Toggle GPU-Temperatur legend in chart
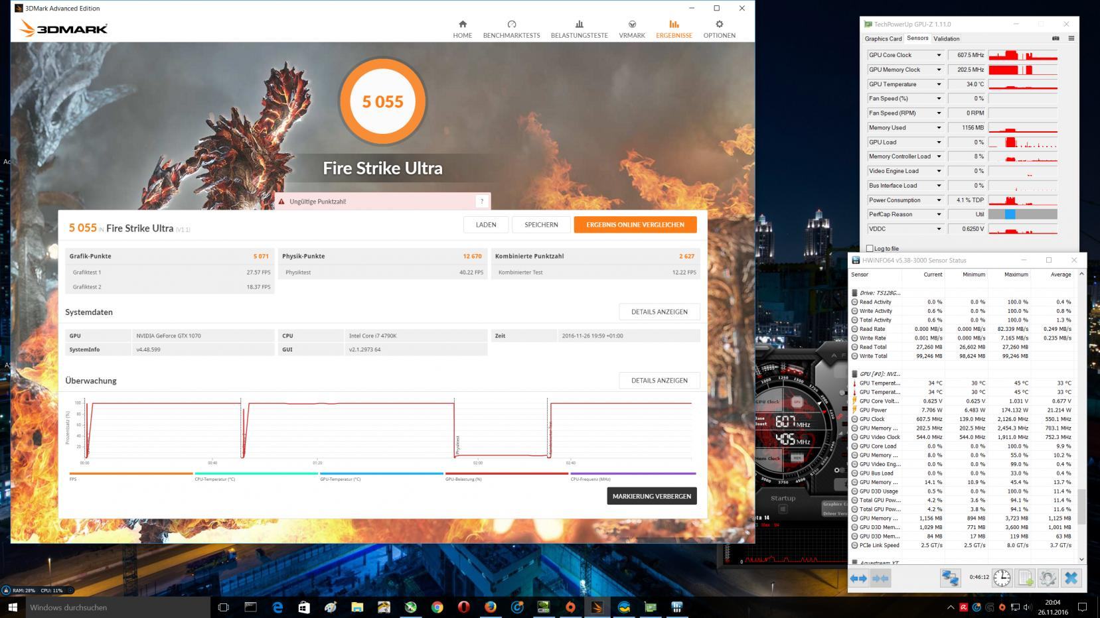This screenshot has height=618, width=1100. point(381,476)
